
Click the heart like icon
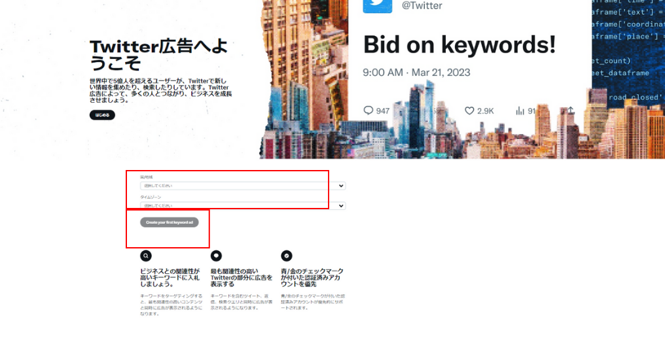point(469,110)
